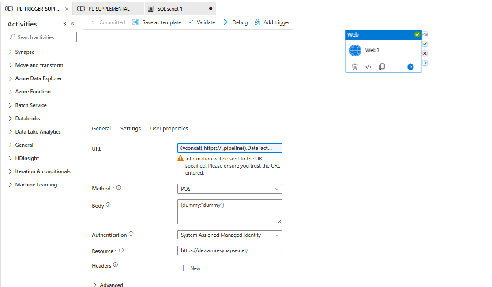Click the Web activity green validation checkmark
492x287 pixels.
(x=417, y=34)
